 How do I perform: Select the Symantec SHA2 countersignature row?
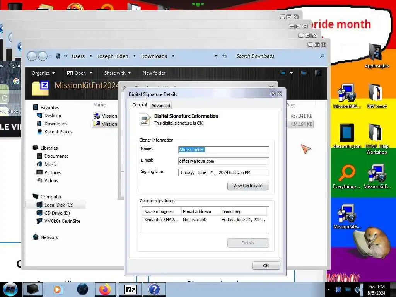pos(205,220)
